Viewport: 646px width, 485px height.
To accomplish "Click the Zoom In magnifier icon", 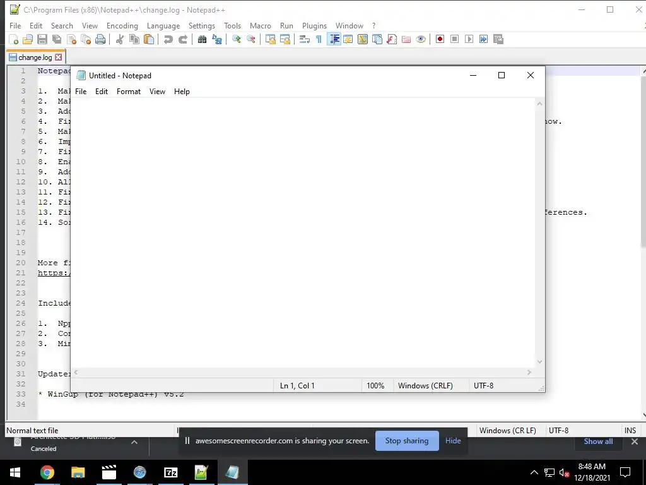I will pyautogui.click(x=236, y=39).
